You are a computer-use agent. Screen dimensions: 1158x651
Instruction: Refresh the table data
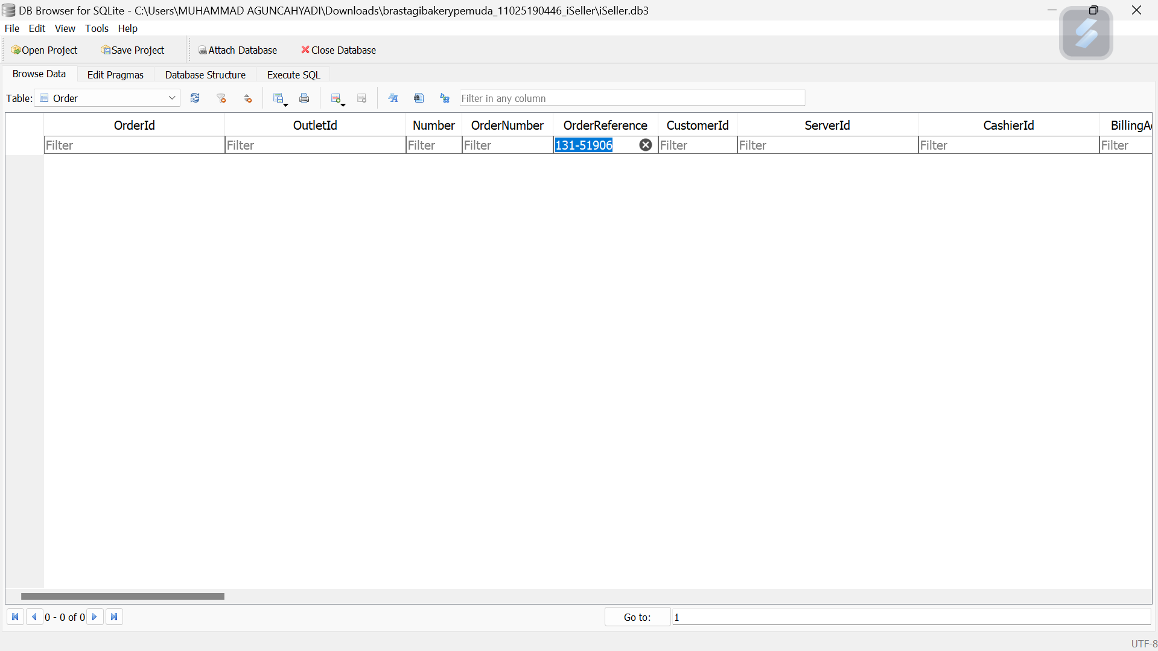[195, 98]
